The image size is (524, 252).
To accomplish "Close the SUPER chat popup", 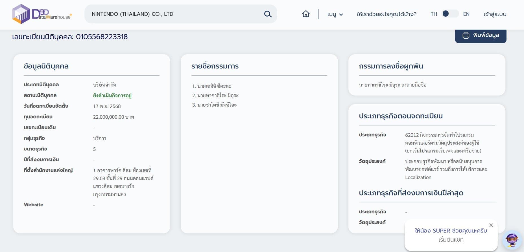I will coord(491,225).
